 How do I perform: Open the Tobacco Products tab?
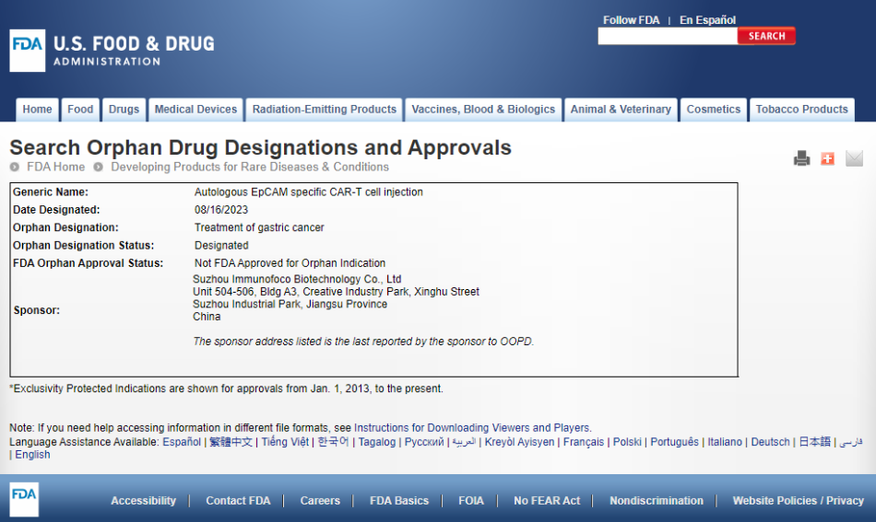[x=801, y=110]
